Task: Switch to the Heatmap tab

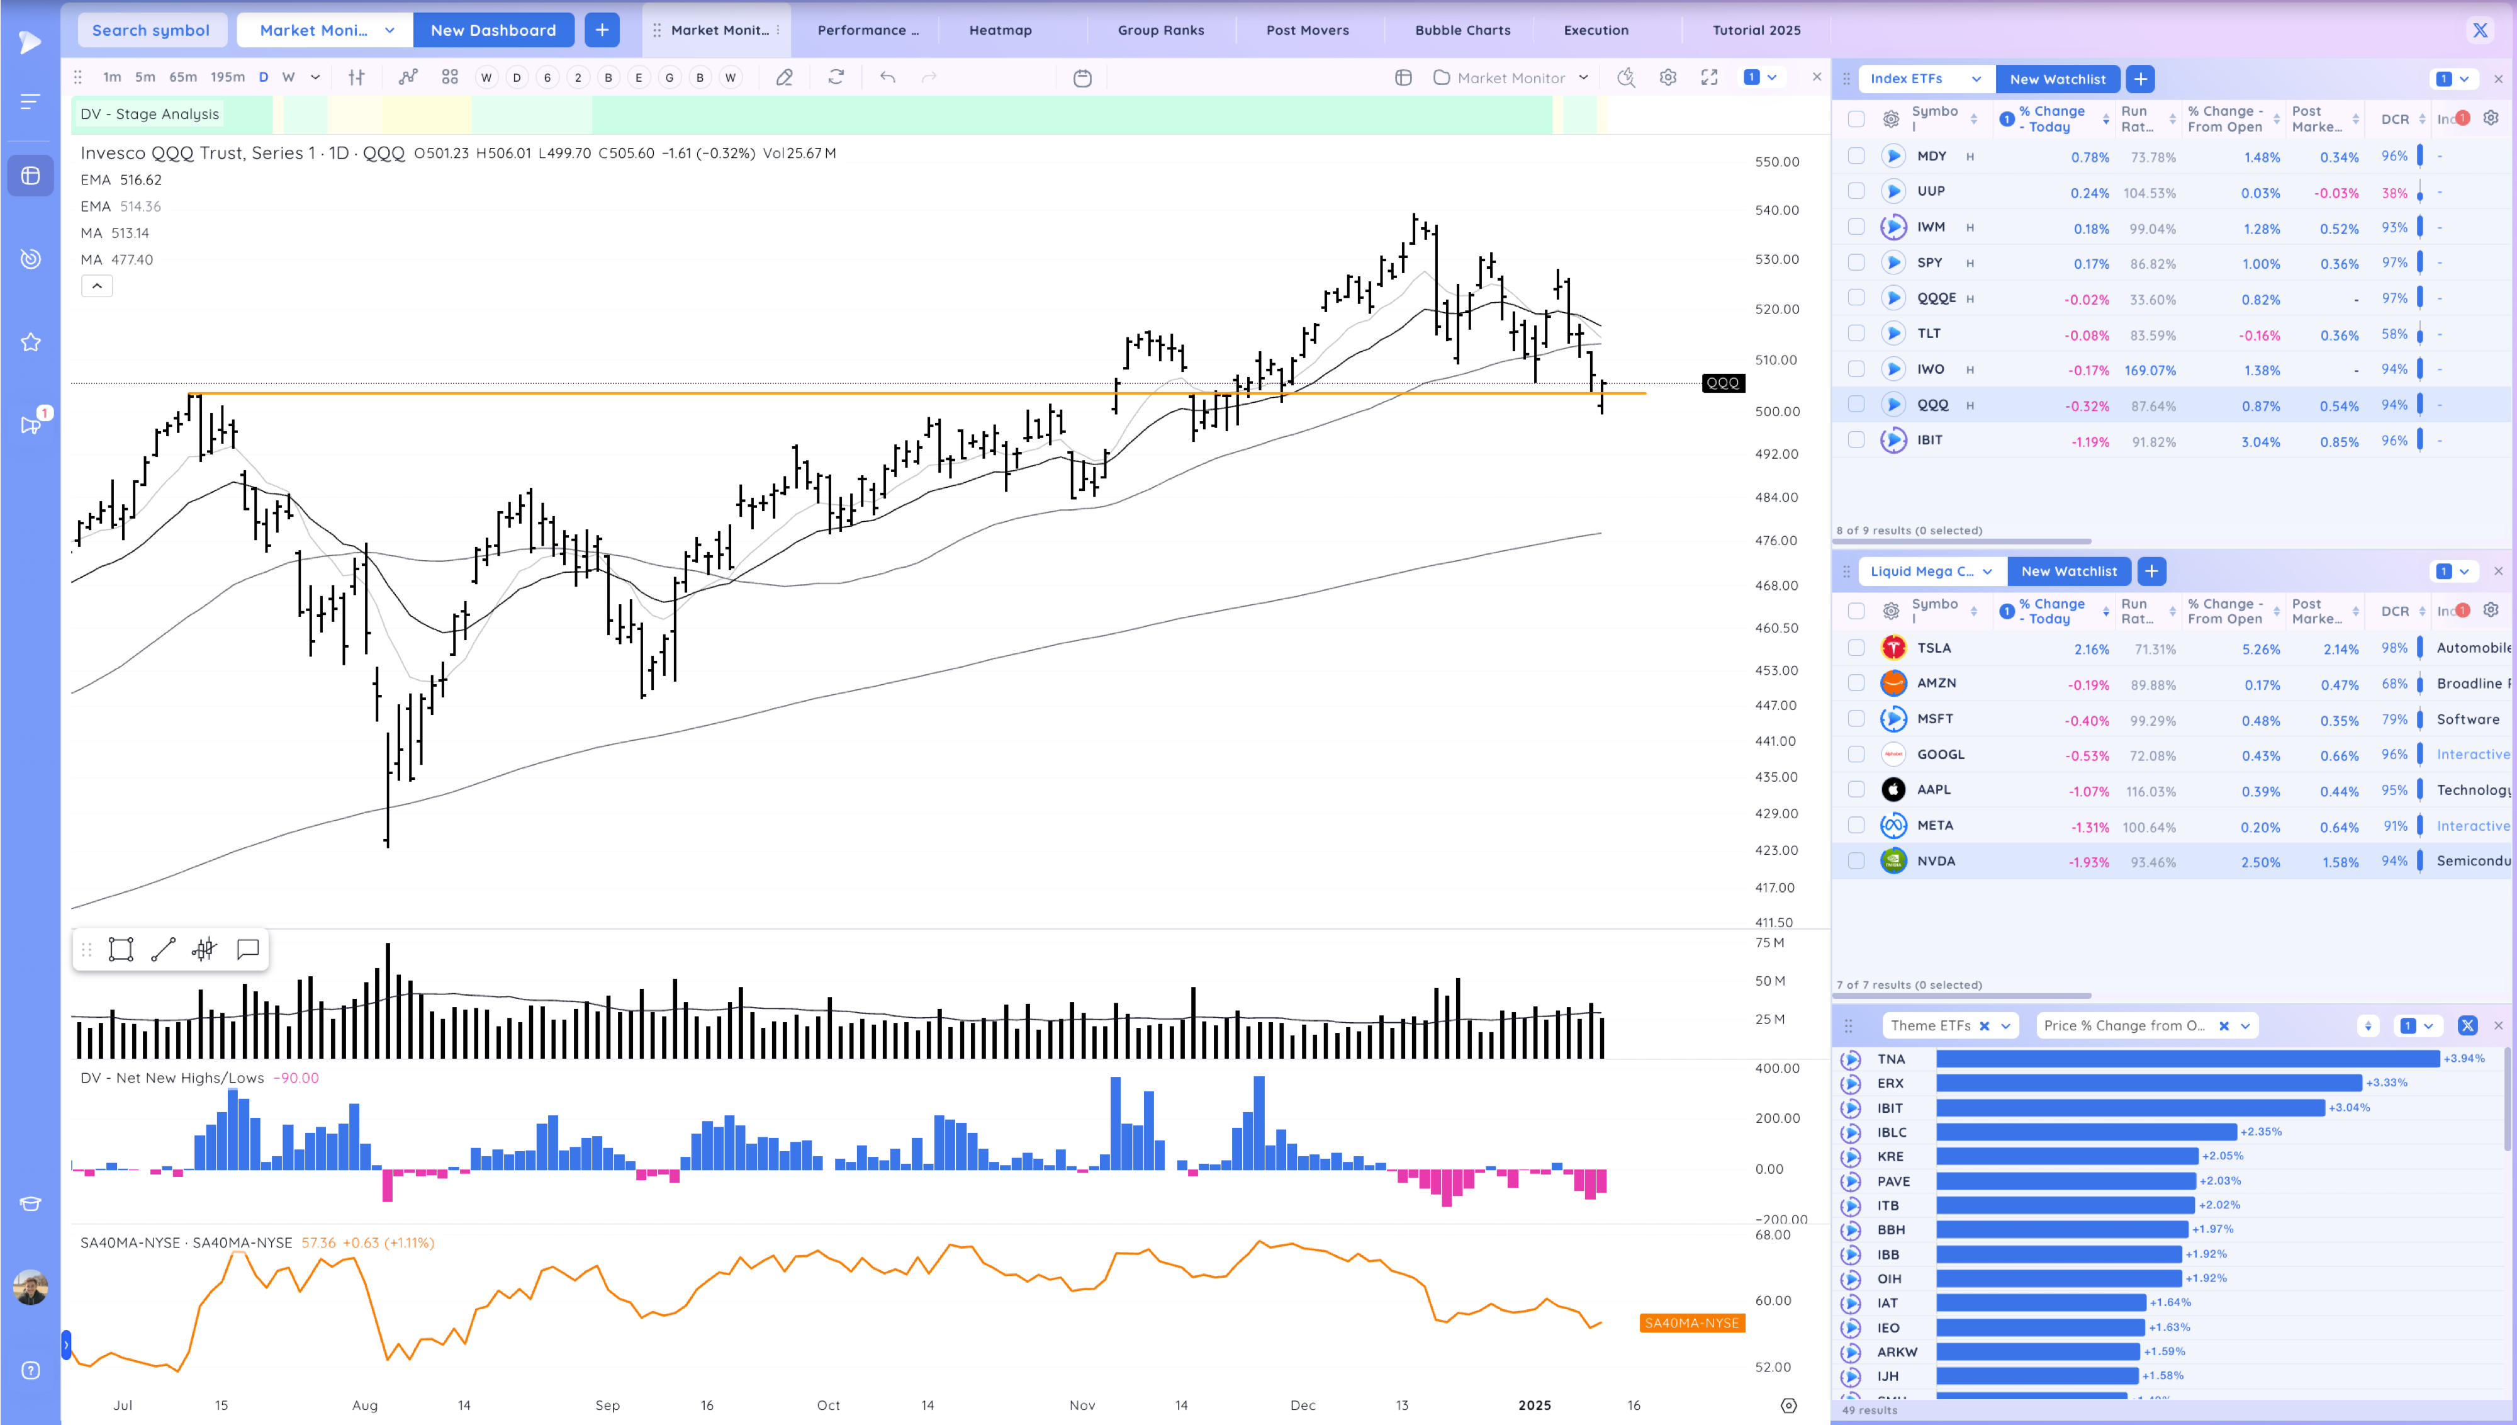Action: coord(1000,30)
